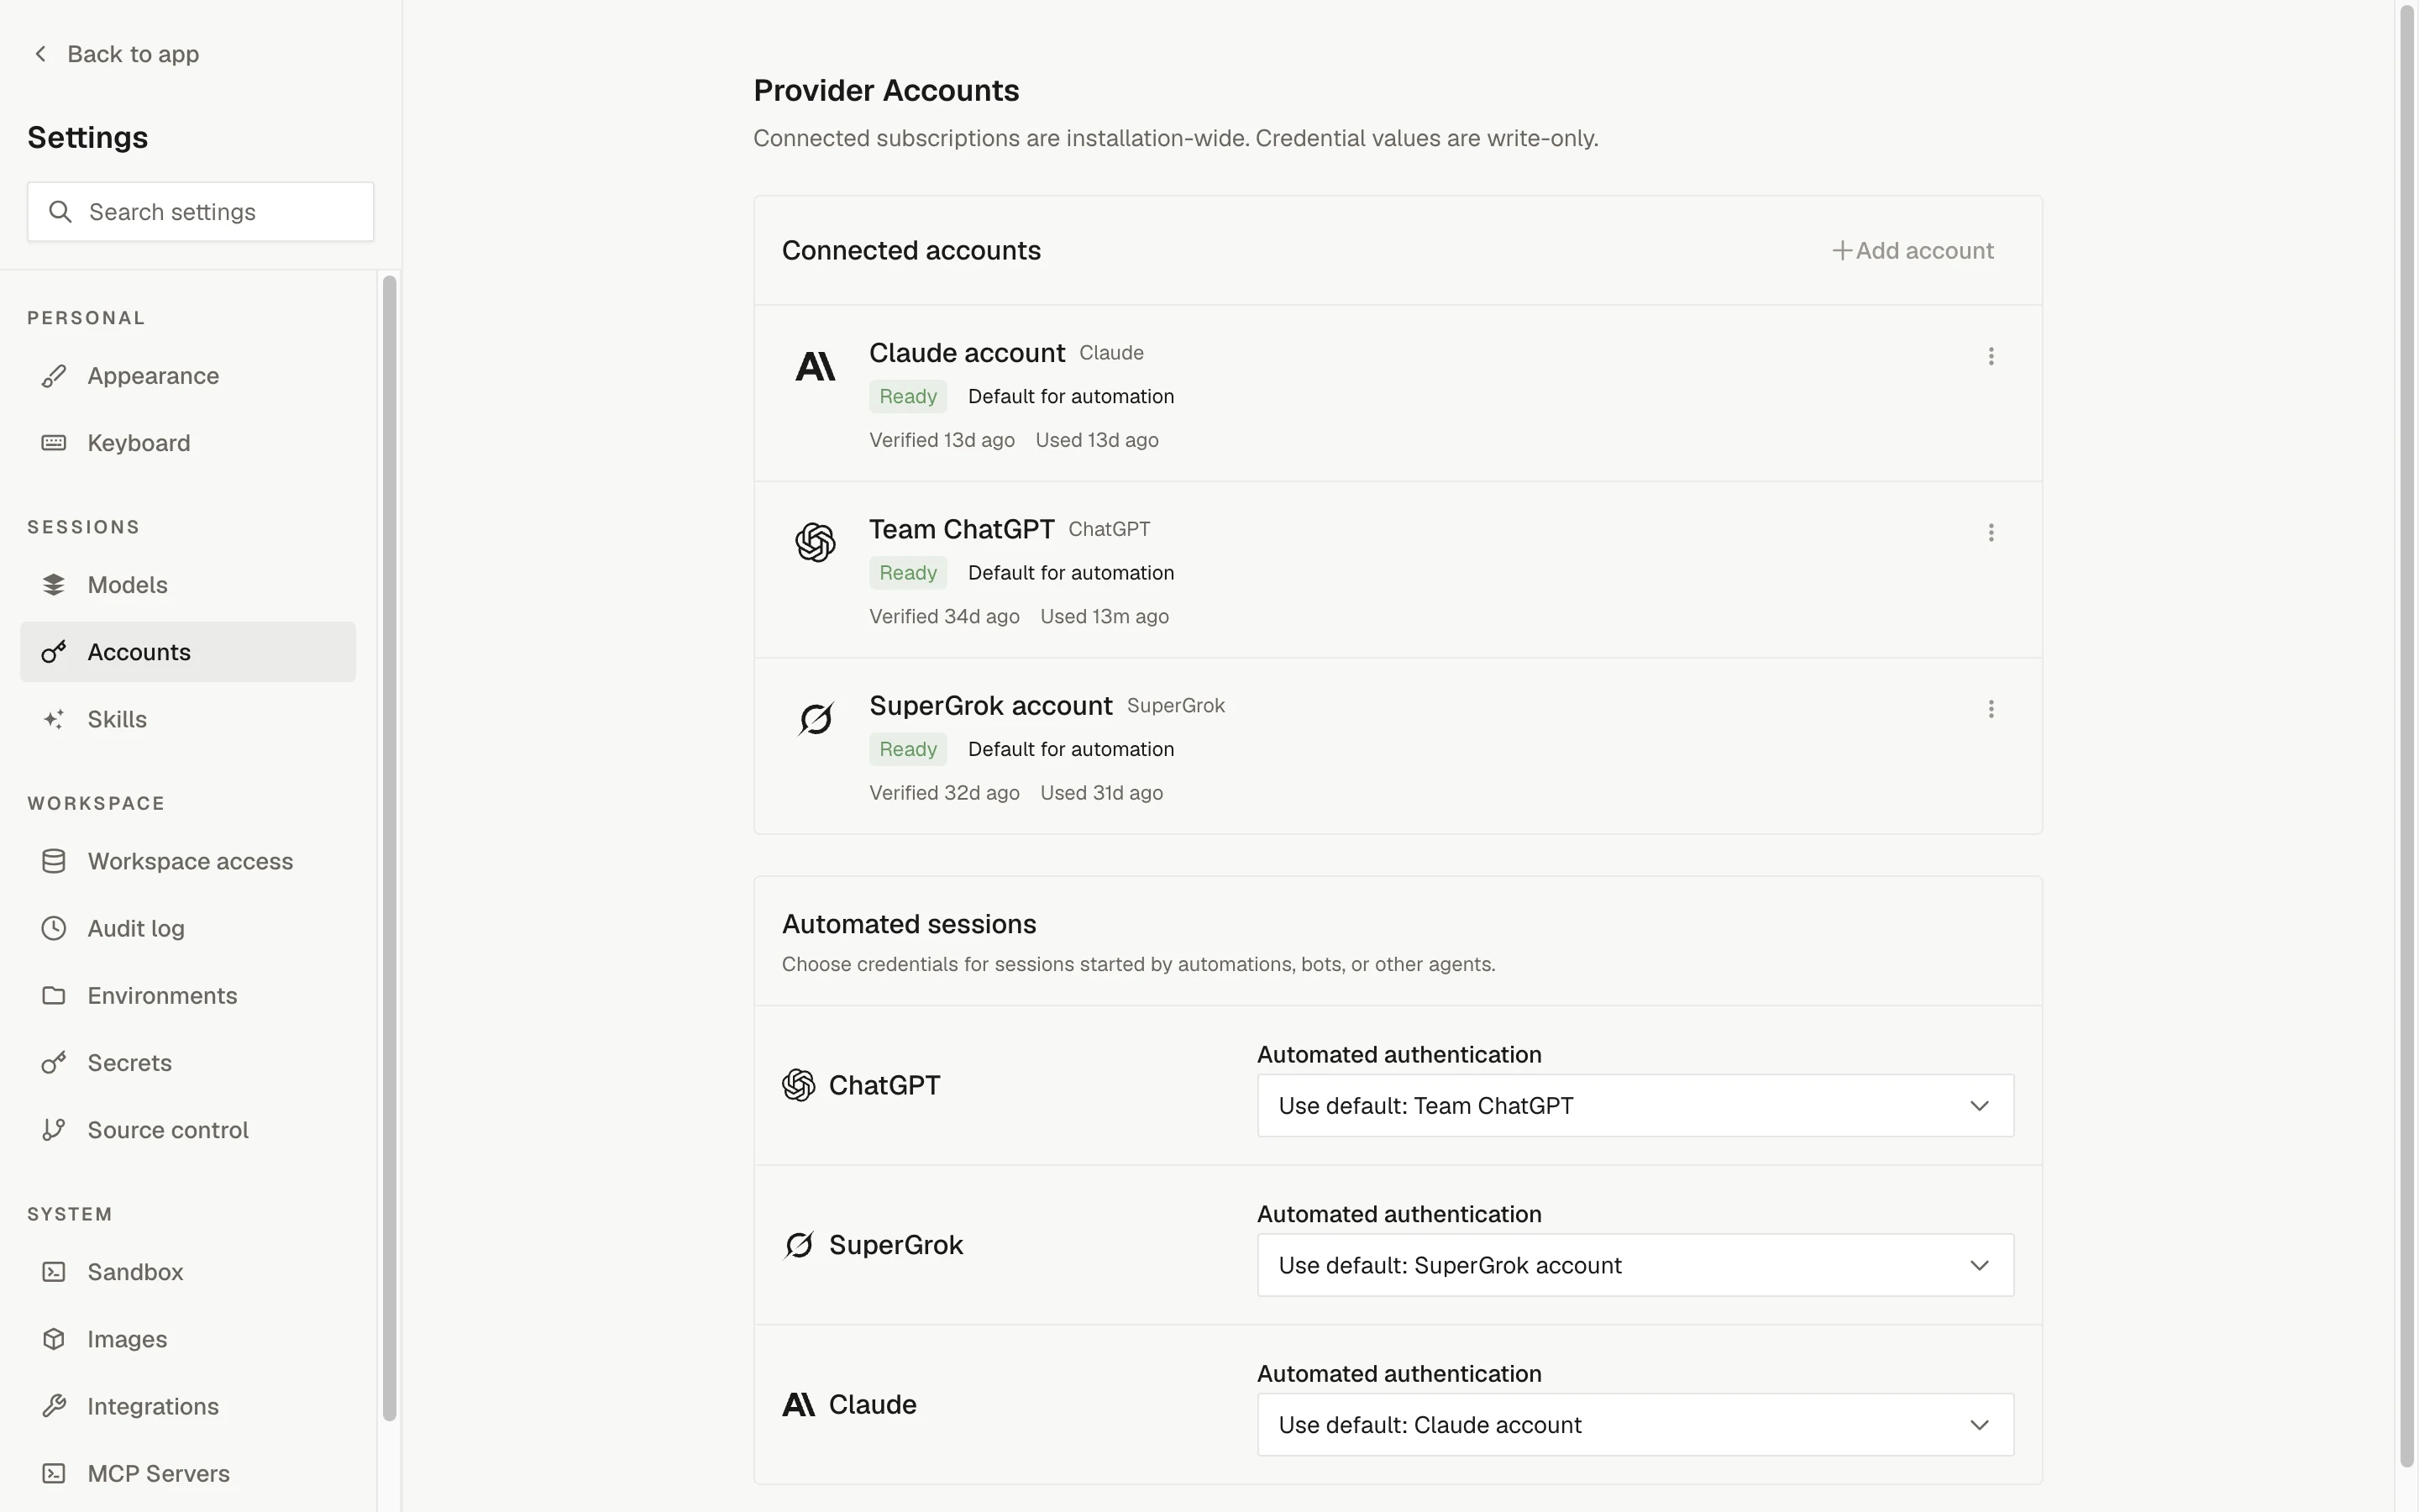Click the Environments folder icon
The width and height of the screenshot is (2419, 1512).
(x=54, y=995)
